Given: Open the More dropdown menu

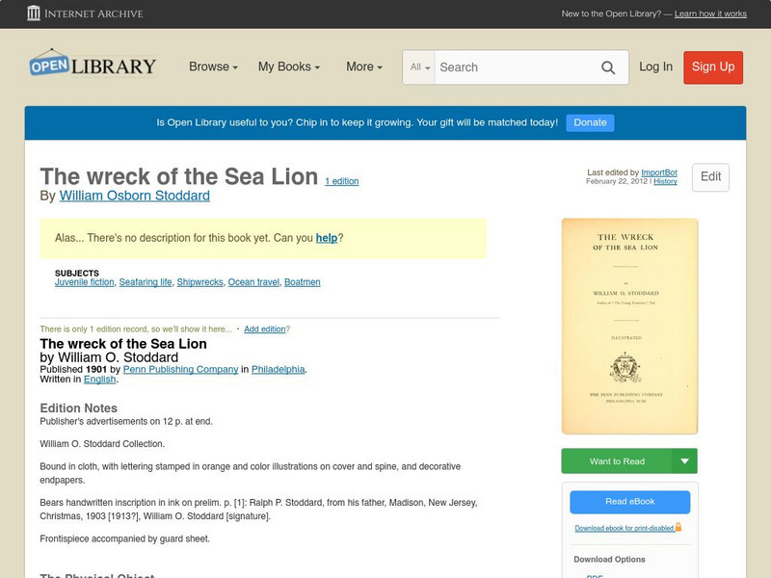Looking at the screenshot, I should click(x=363, y=66).
